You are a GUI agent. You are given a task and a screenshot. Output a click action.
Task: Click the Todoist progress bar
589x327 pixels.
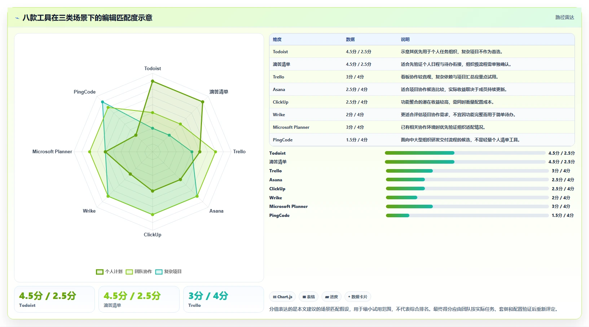[x=465, y=153]
